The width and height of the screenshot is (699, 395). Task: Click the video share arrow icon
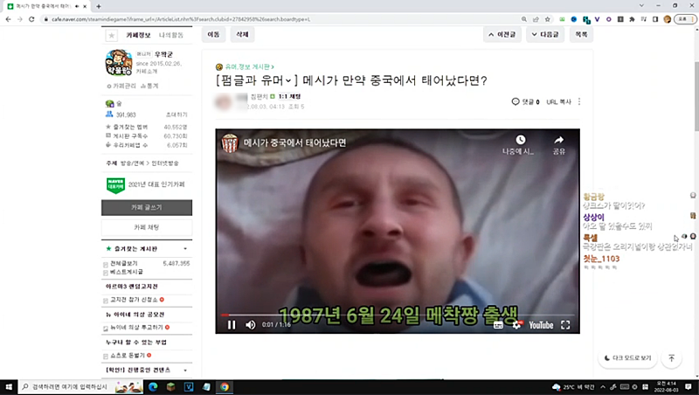(559, 140)
